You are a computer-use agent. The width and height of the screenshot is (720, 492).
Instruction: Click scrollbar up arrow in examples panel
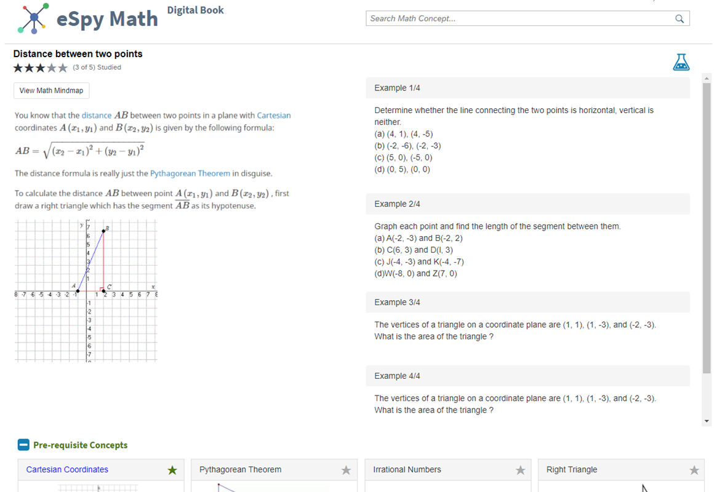(x=706, y=78)
